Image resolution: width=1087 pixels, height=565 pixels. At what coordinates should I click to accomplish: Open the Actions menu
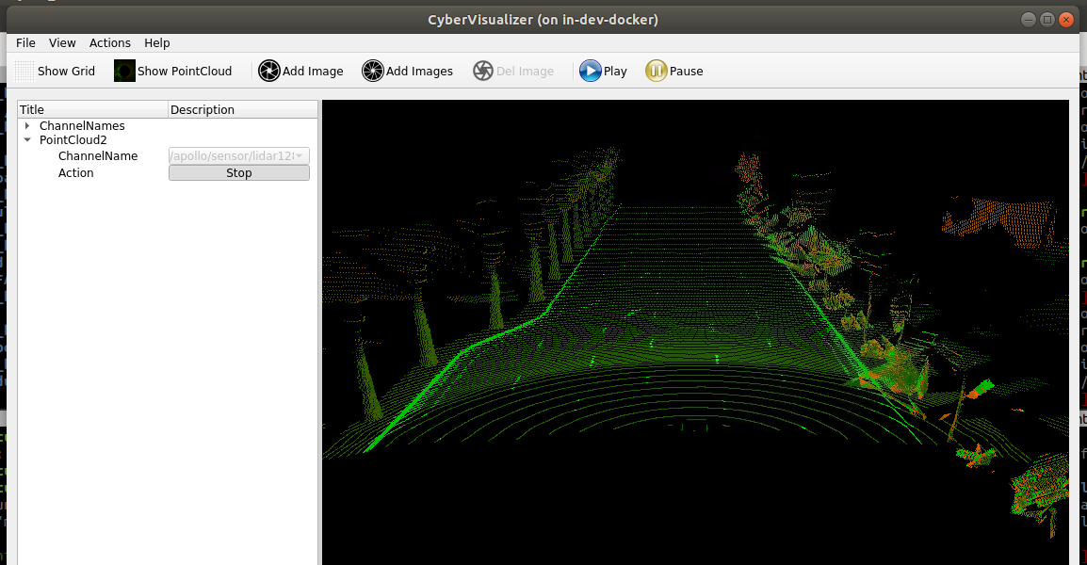[110, 42]
